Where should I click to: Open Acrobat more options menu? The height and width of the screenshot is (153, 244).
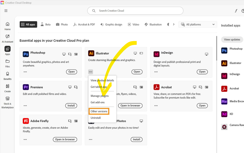[156, 106]
